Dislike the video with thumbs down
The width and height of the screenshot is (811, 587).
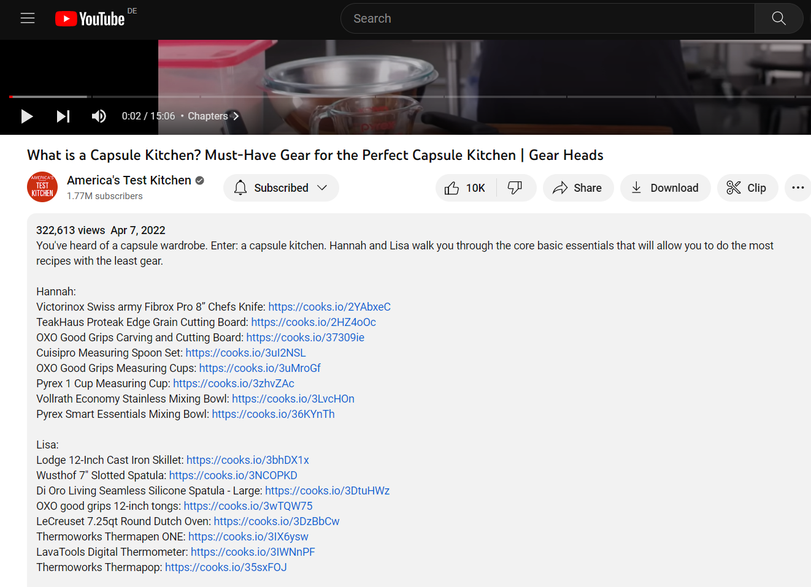[515, 187]
